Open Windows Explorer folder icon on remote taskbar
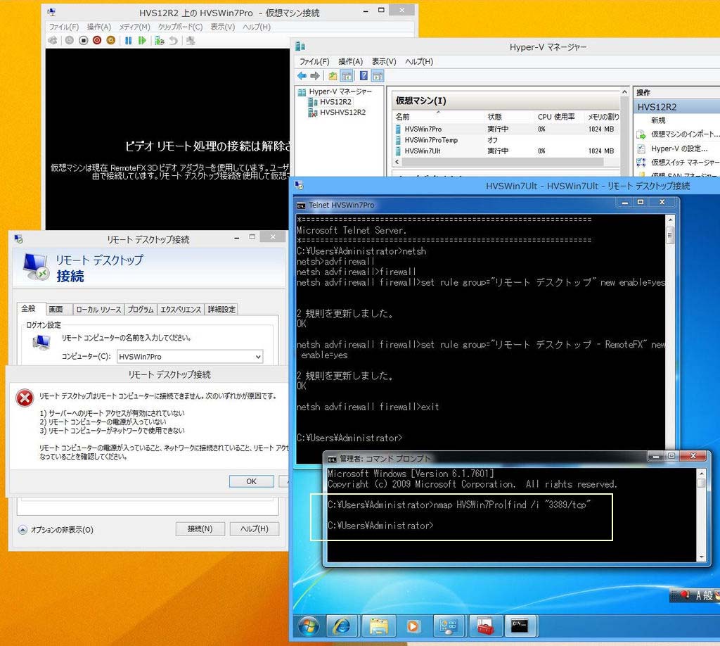The image size is (720, 646). coord(378,626)
